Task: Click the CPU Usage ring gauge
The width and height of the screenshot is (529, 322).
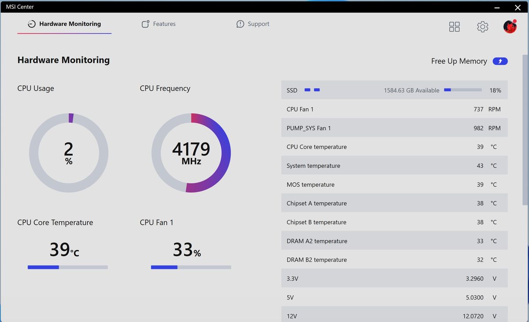Action: point(69,153)
